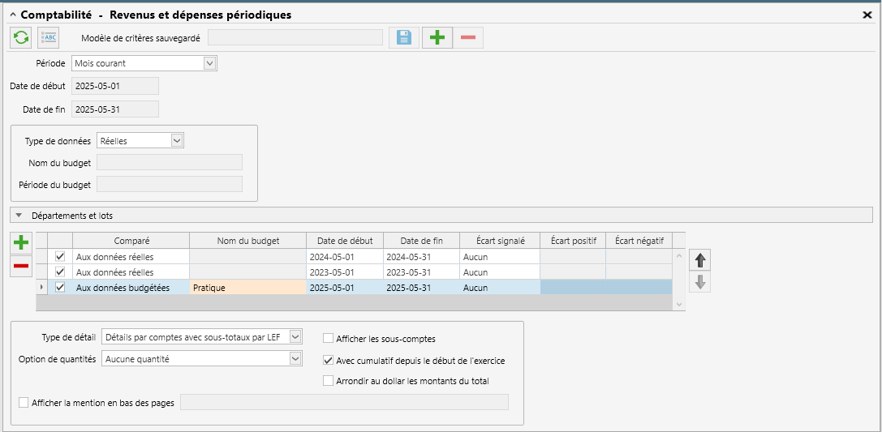Select Aucun in the 2024 comparison row

pyautogui.click(x=500, y=257)
